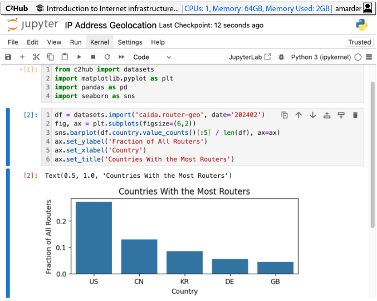Move cell 2 down with arrow icon

(x=313, y=115)
